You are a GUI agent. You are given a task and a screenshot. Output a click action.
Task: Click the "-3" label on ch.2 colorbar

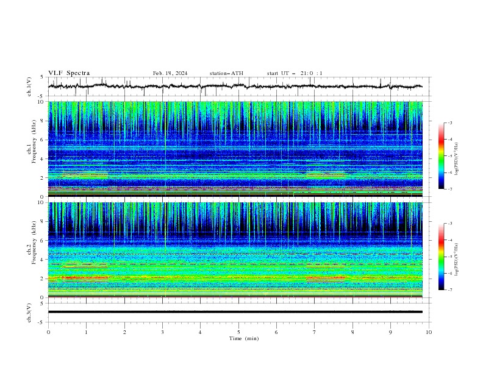point(449,224)
